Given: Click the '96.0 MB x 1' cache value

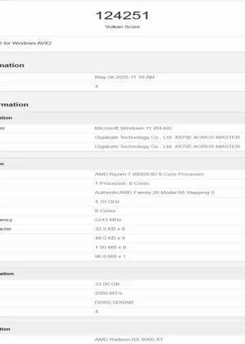Looking at the screenshot, I should 110,257.
